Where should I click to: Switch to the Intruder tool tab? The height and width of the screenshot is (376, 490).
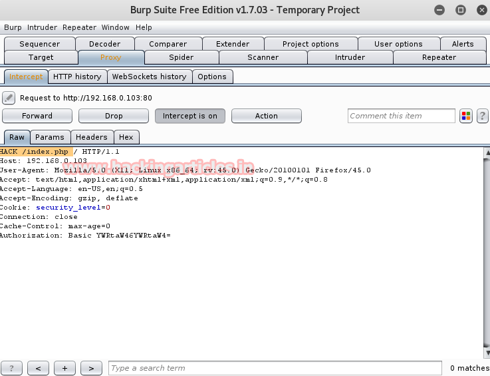tap(350, 57)
